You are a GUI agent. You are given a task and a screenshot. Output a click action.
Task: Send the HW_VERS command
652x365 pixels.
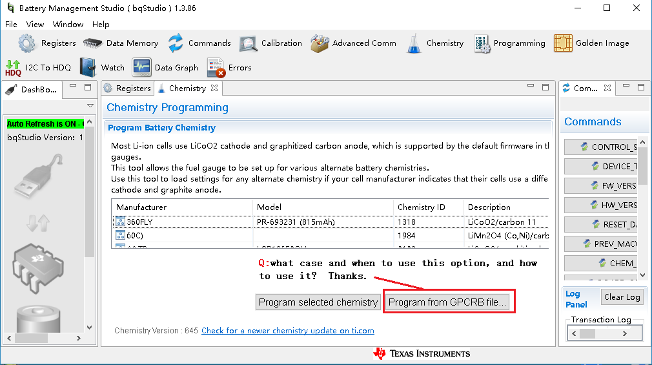point(601,205)
